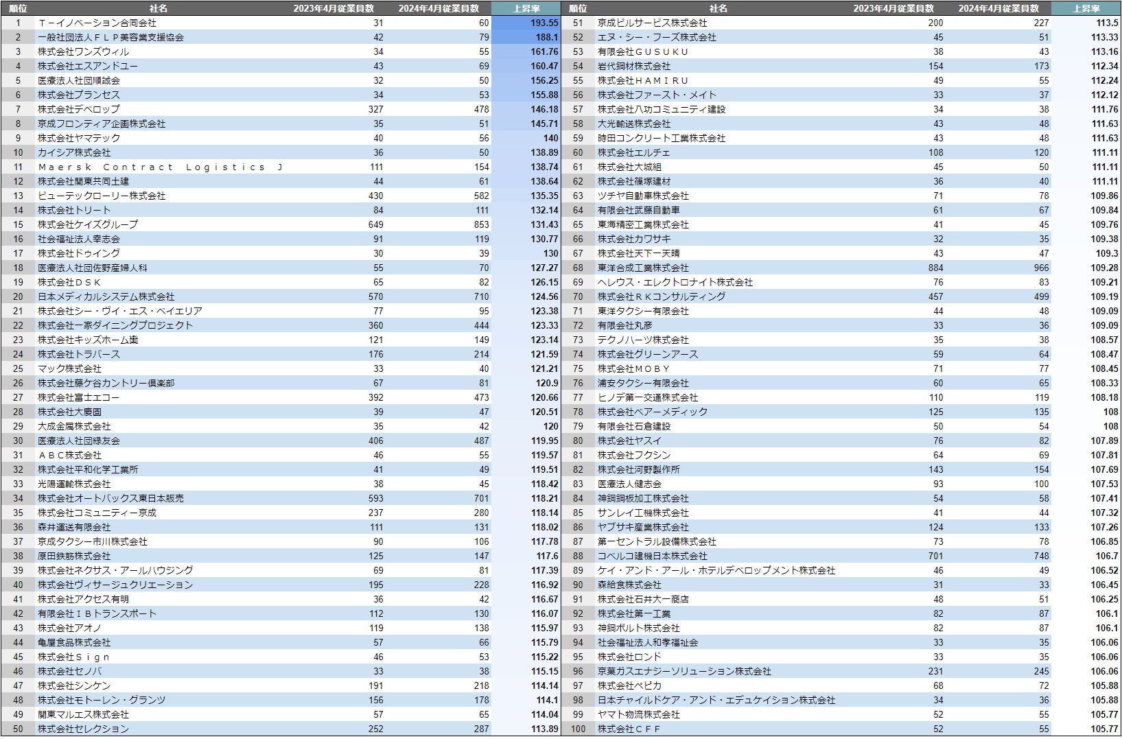Select the ビューテックローリー株式会社 name cell
The width and height of the screenshot is (1122, 739).
(102, 196)
